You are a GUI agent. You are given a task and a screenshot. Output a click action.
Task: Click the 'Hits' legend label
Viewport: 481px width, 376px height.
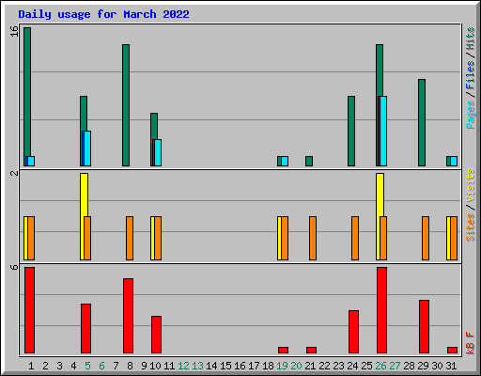pos(470,39)
